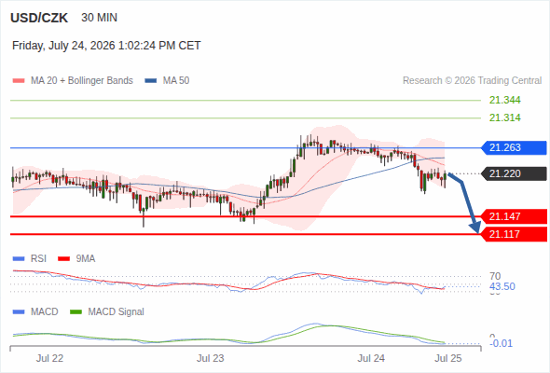Click the MACD legend label

pos(44,312)
